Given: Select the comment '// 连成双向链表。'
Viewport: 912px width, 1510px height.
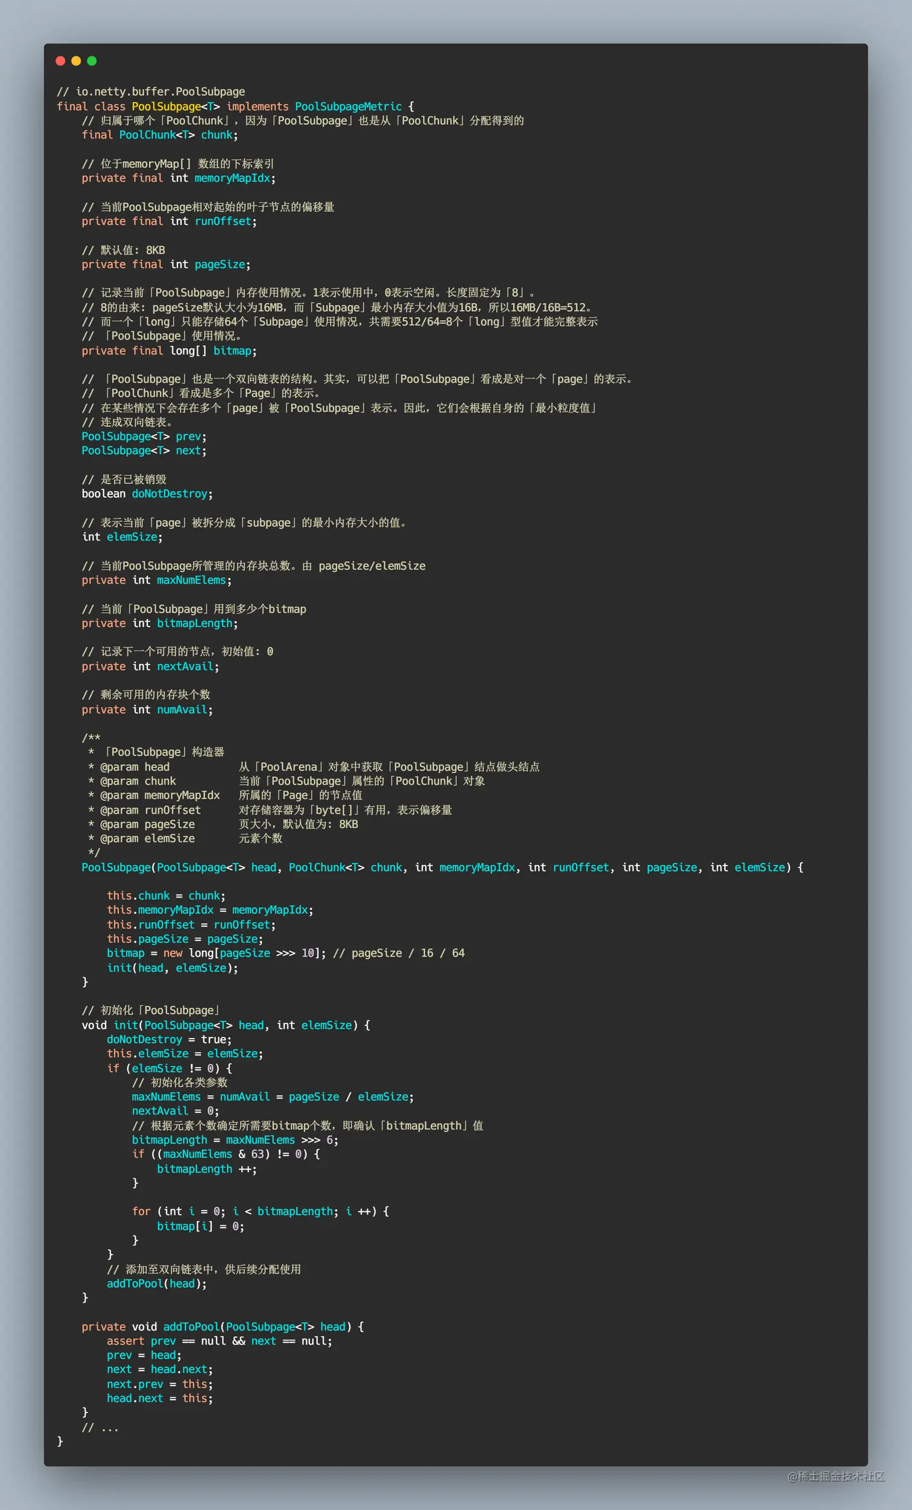Looking at the screenshot, I should (128, 422).
